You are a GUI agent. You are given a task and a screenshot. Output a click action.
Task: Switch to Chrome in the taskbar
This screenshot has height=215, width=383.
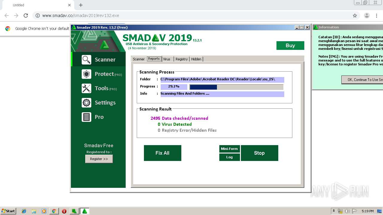coord(54,211)
